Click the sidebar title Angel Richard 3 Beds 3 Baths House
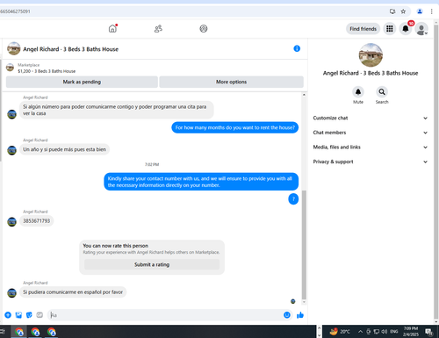 371,73
